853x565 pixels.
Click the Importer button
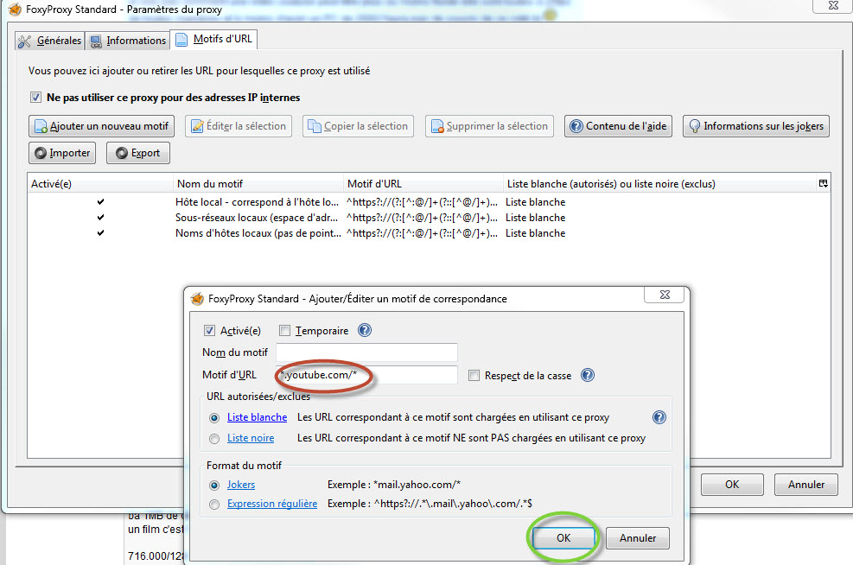[62, 153]
